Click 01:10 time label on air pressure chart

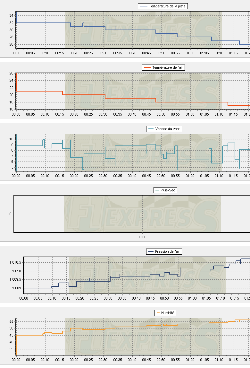click(221, 298)
